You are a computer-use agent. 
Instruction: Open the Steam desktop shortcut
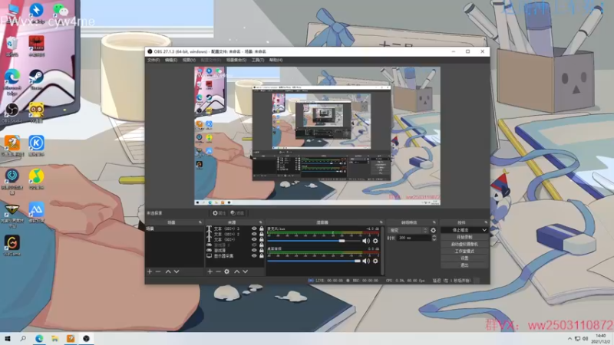click(36, 80)
